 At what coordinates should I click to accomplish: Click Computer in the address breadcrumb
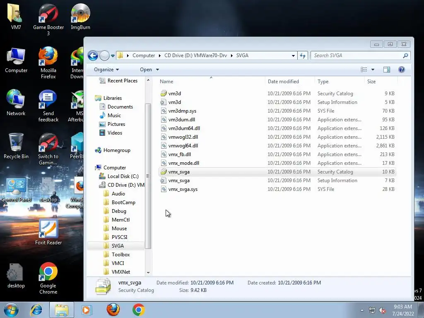(x=144, y=55)
